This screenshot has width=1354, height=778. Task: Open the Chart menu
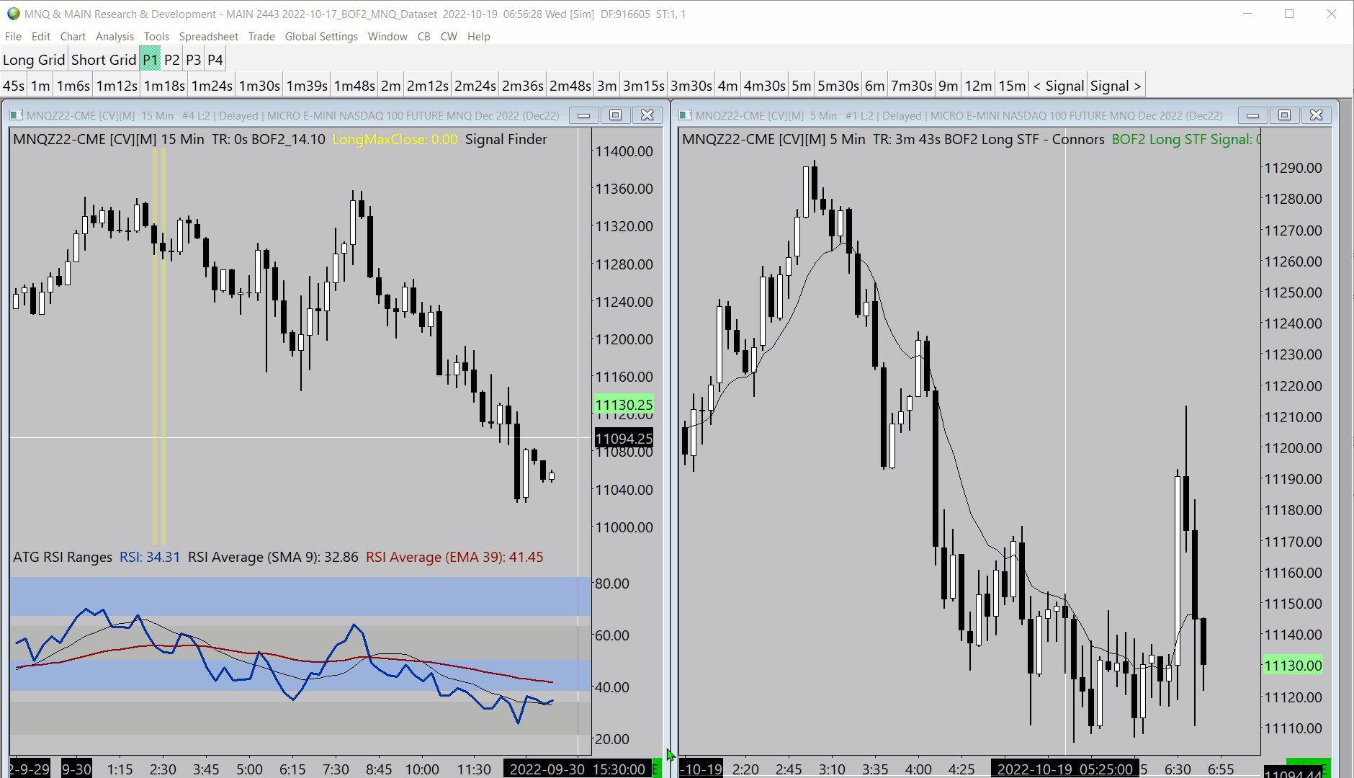coord(73,36)
